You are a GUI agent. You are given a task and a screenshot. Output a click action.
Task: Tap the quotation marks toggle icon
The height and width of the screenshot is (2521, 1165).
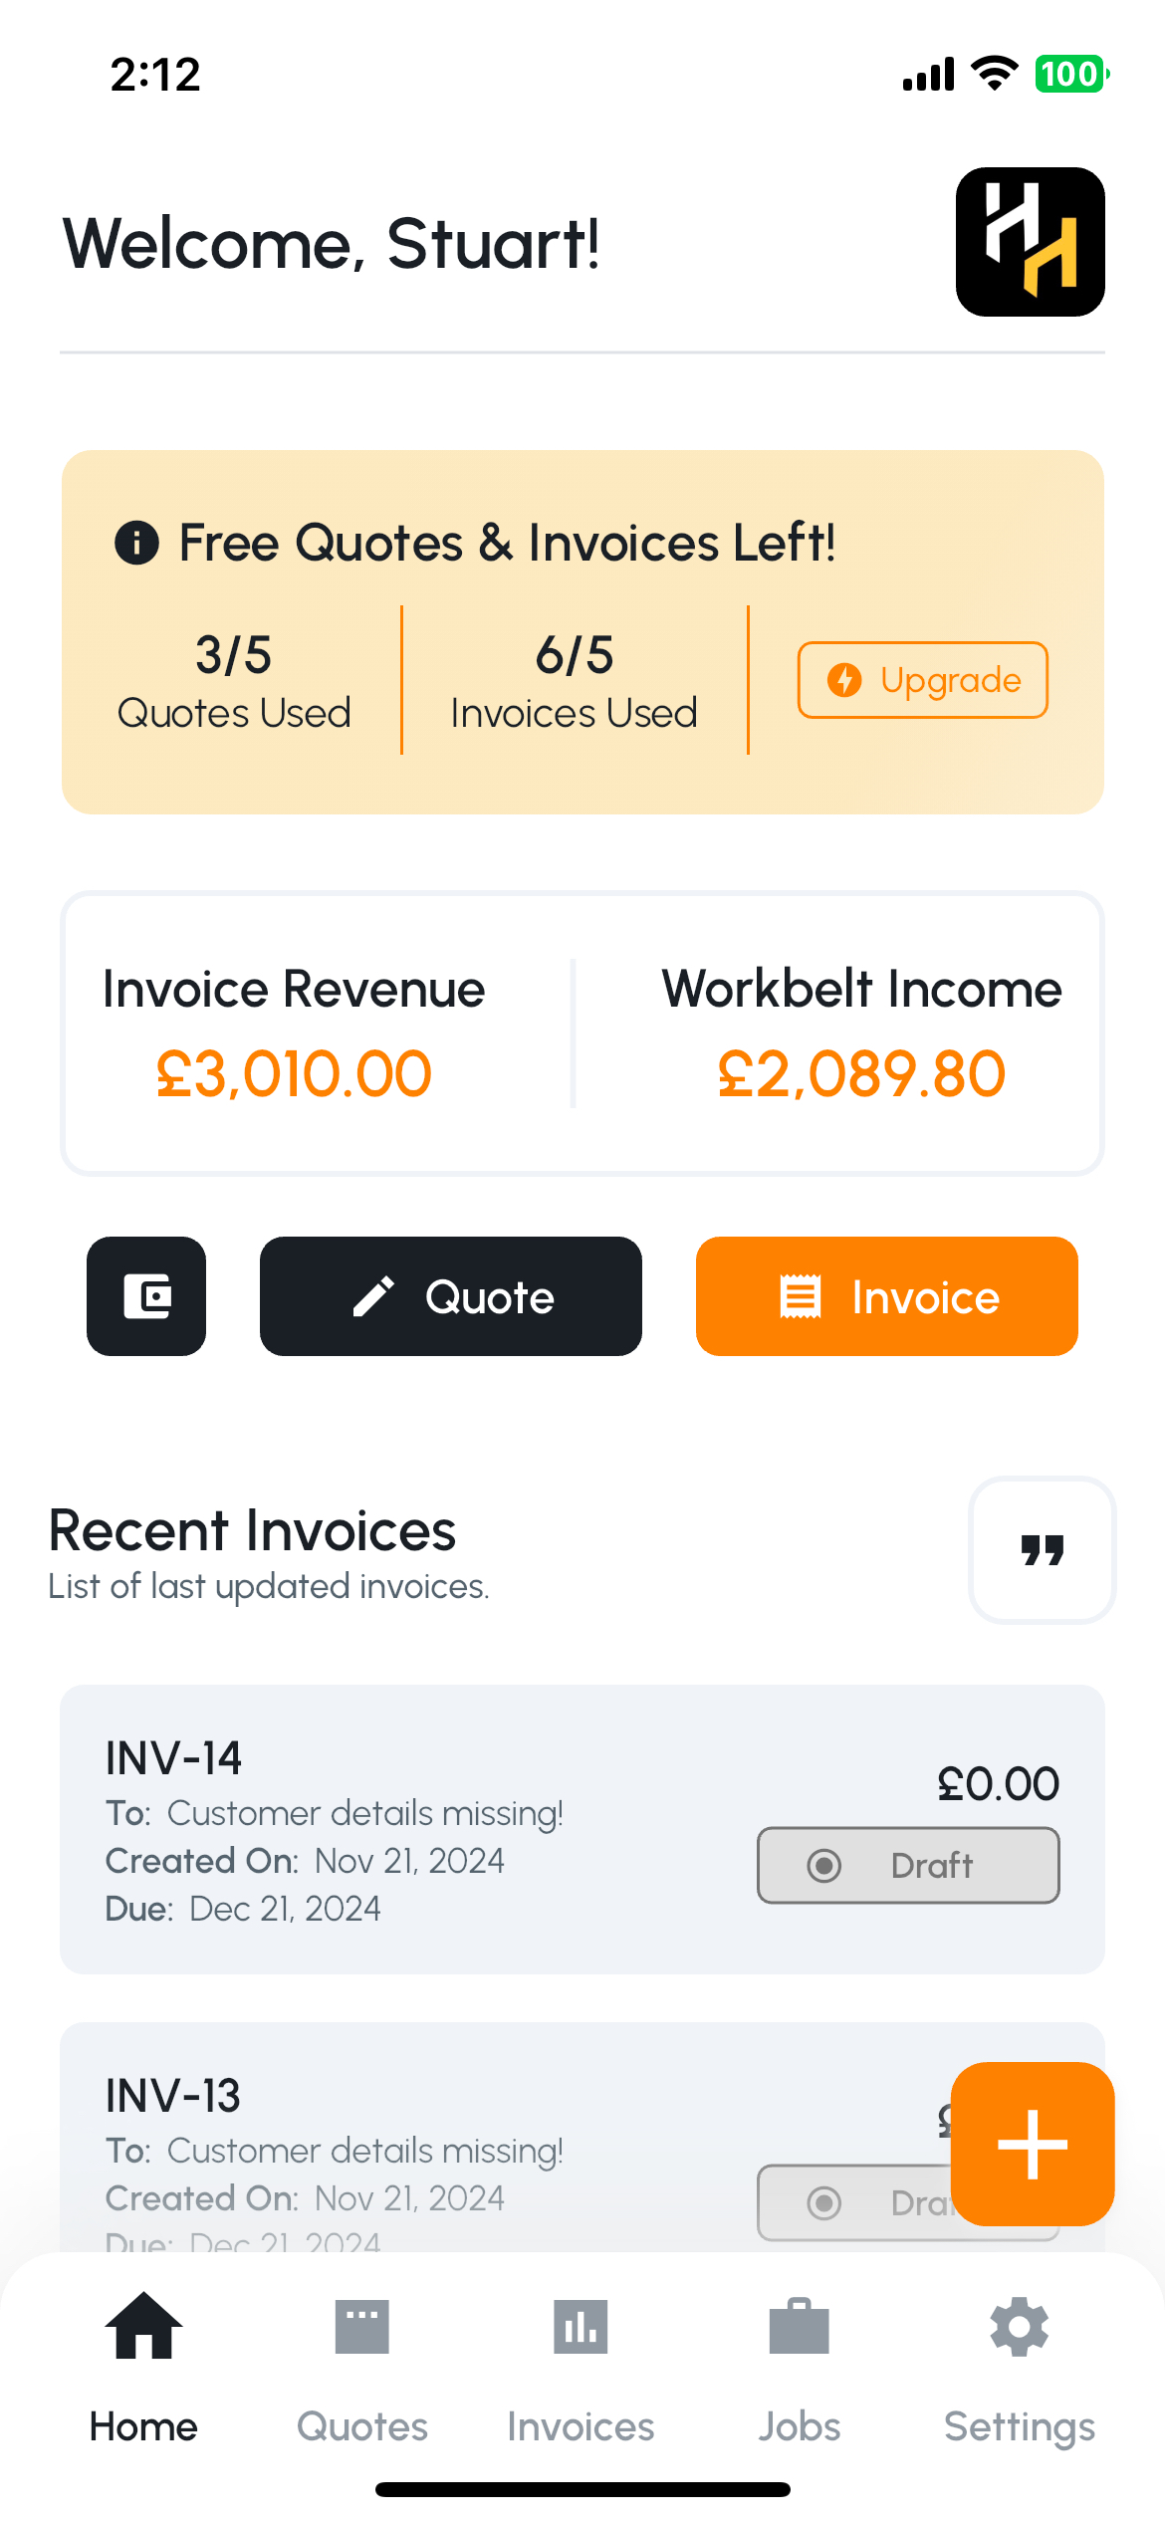pos(1042,1550)
